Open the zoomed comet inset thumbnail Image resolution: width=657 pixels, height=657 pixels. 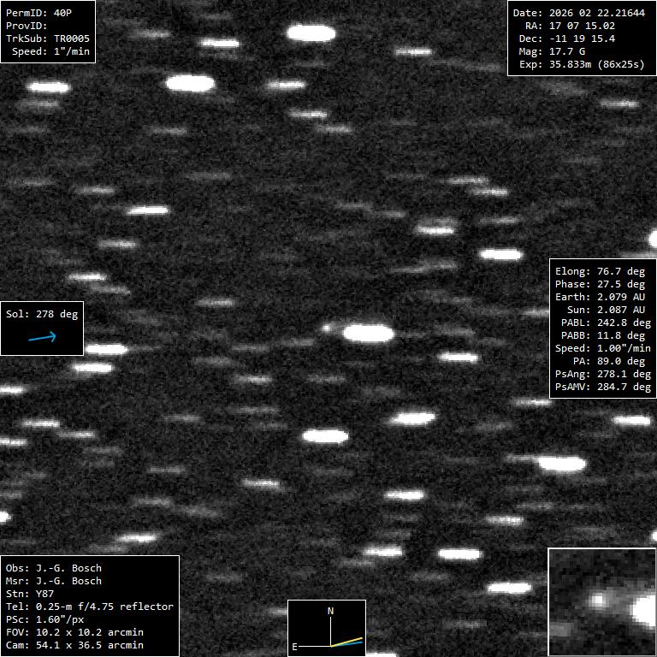pyautogui.click(x=601, y=601)
